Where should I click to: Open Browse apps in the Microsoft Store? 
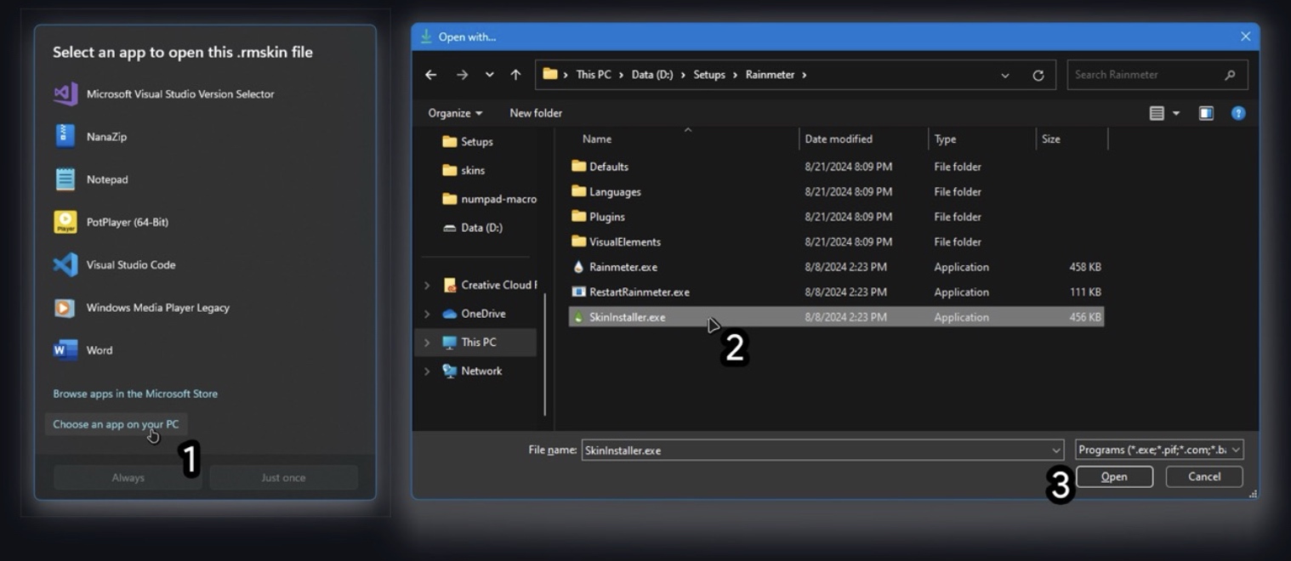[x=134, y=394]
